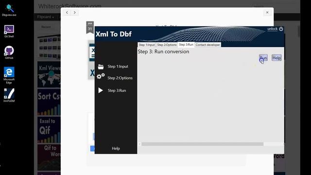
Task: Click the Excel to Qif thumbnail on webpage
Action: [x=49, y=130]
